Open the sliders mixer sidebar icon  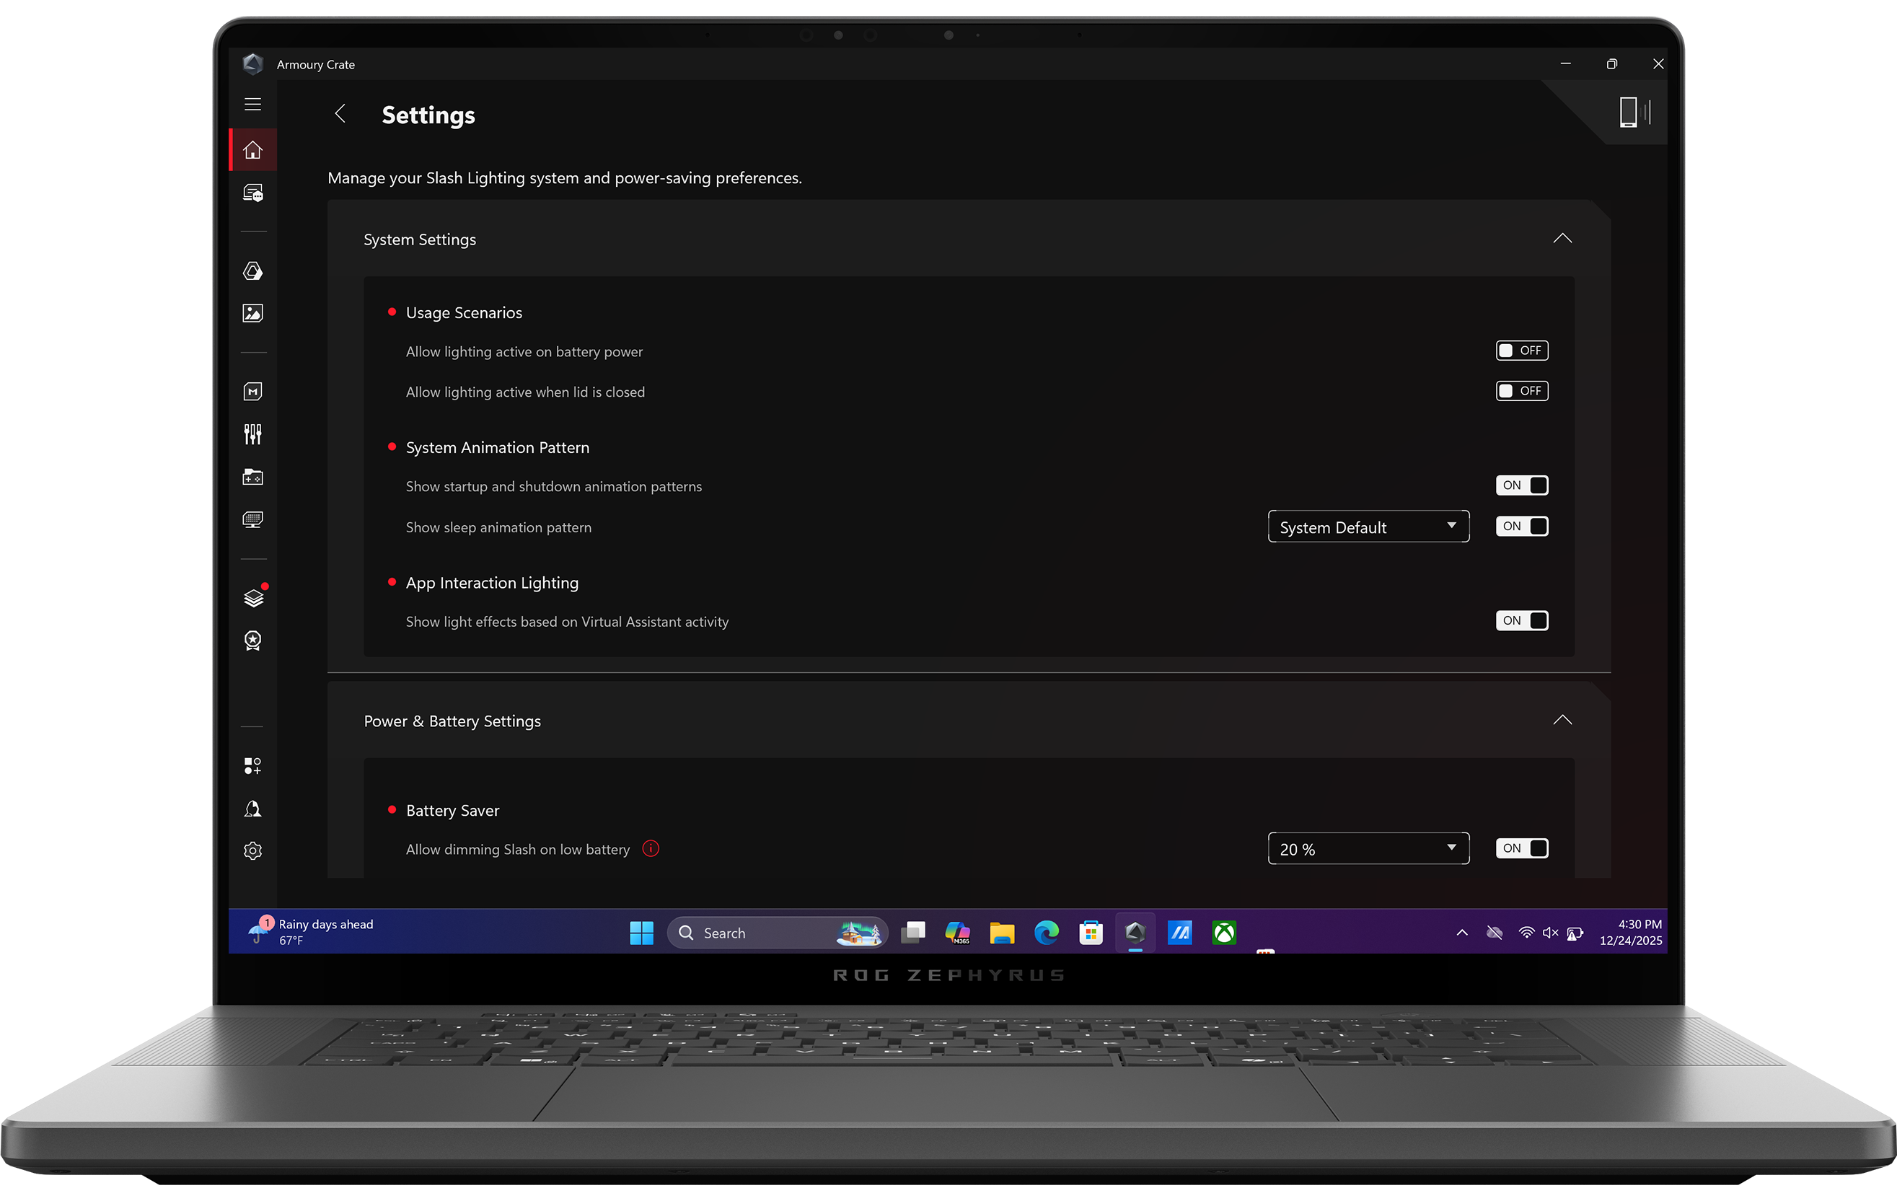(252, 434)
